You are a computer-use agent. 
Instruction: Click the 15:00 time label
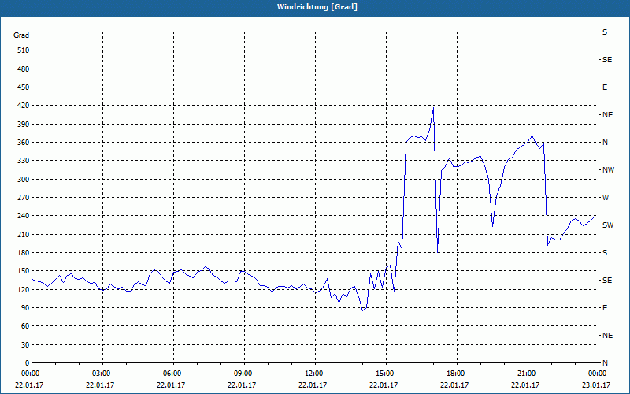[x=384, y=374]
